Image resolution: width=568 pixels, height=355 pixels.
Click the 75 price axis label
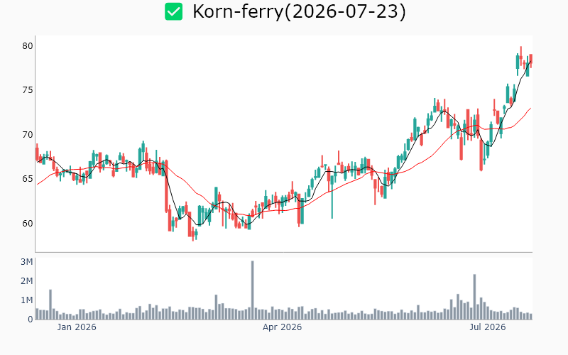click(x=28, y=90)
